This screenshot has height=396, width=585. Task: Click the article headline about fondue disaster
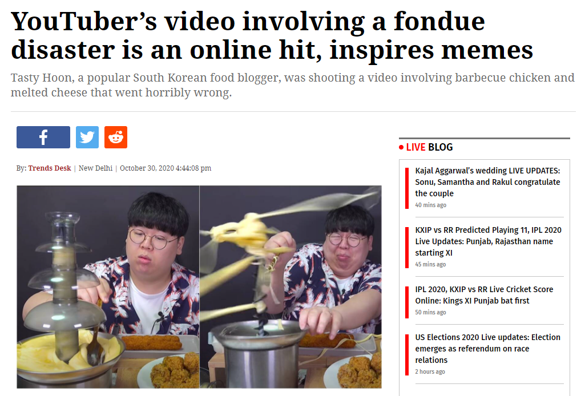click(272, 35)
